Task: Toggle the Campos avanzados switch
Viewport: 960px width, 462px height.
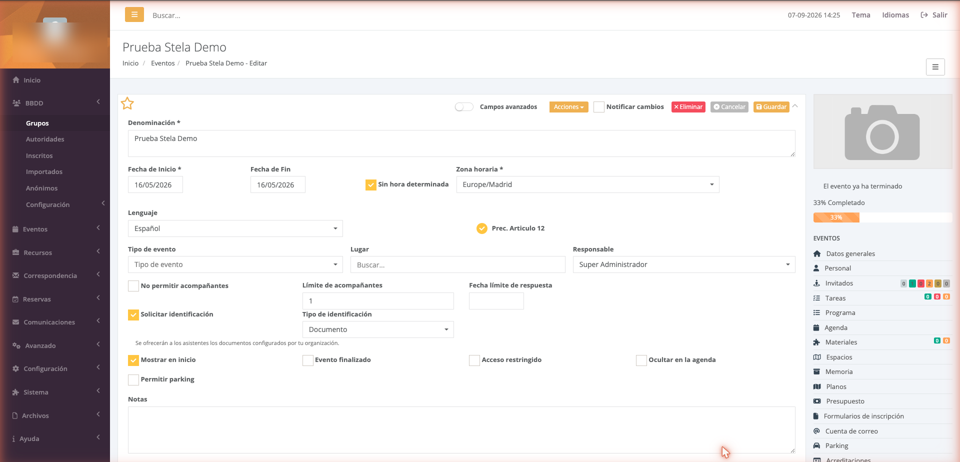Action: (464, 106)
